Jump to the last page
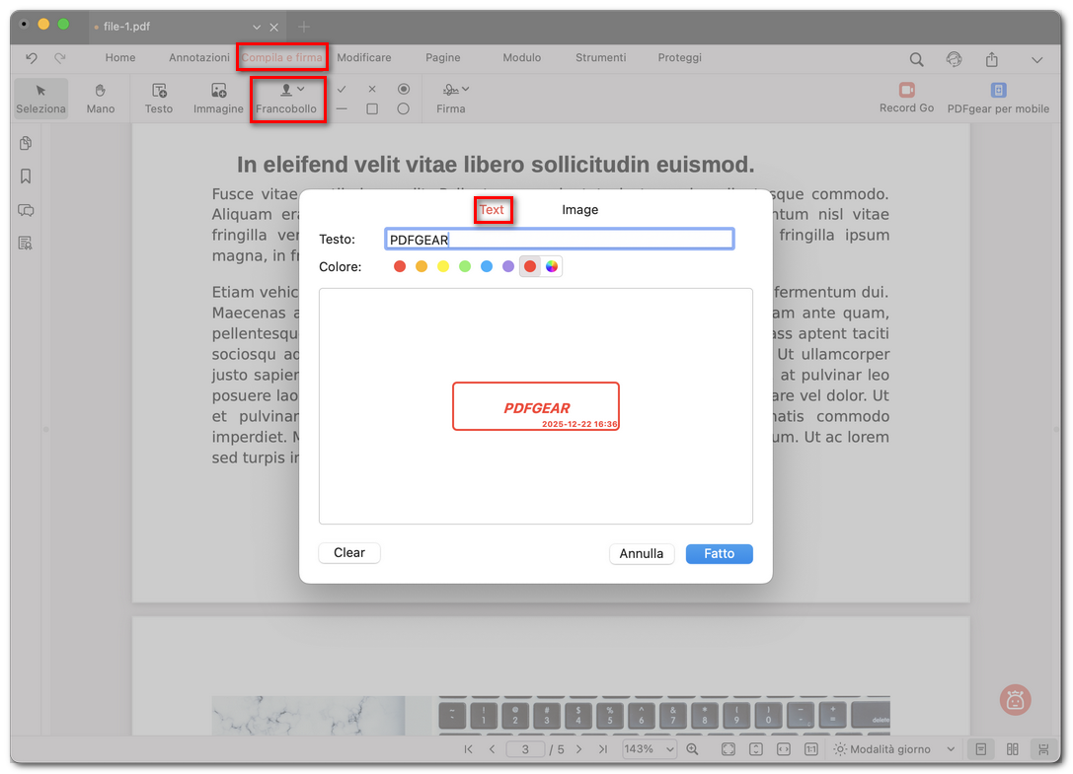Image resolution: width=1073 pixels, height=774 pixels. 603,749
